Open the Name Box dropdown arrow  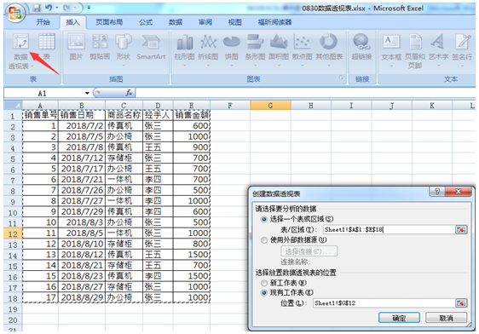click(87, 93)
